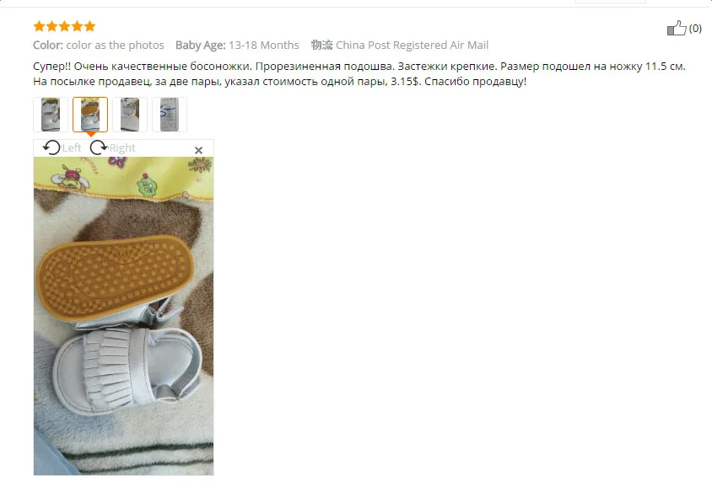Click 'China Post Registered Air Mail' text
The height and width of the screenshot is (482, 712).
tap(412, 45)
